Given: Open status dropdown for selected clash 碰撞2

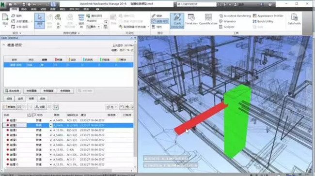Looking at the screenshot, I should [x=50, y=126].
